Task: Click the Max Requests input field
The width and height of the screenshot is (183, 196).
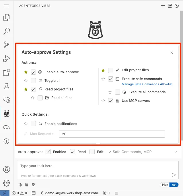Action: pyautogui.click(x=112, y=134)
